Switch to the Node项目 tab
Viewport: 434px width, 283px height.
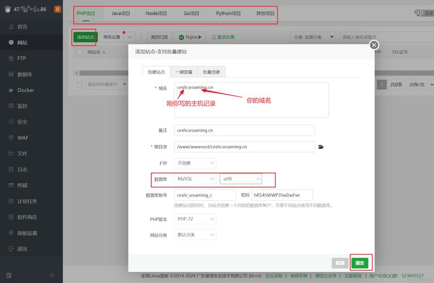pyautogui.click(x=156, y=14)
